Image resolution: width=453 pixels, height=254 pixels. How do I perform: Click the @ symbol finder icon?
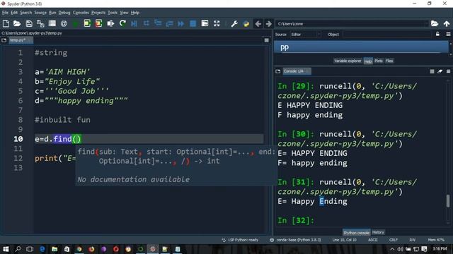click(x=64, y=23)
